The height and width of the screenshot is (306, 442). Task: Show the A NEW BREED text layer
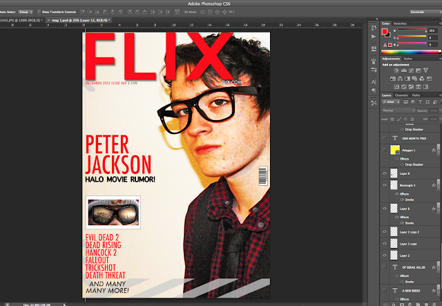click(x=384, y=290)
